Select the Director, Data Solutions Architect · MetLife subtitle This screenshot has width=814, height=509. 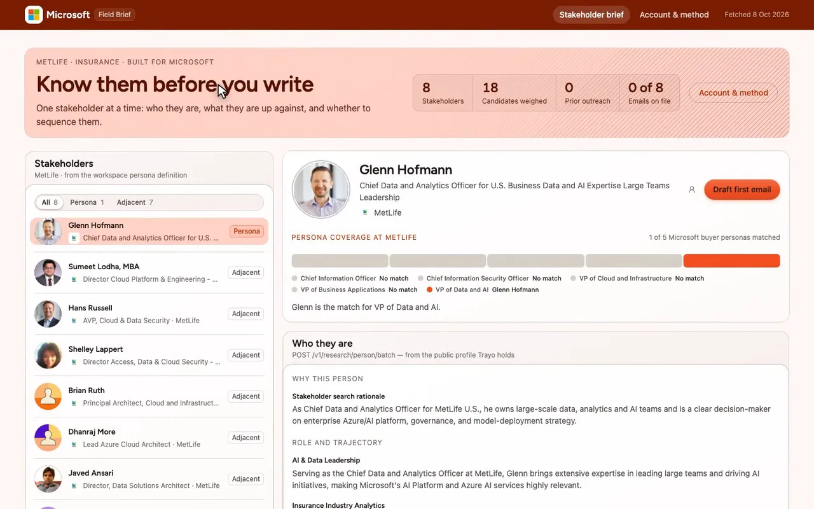pyautogui.click(x=151, y=486)
